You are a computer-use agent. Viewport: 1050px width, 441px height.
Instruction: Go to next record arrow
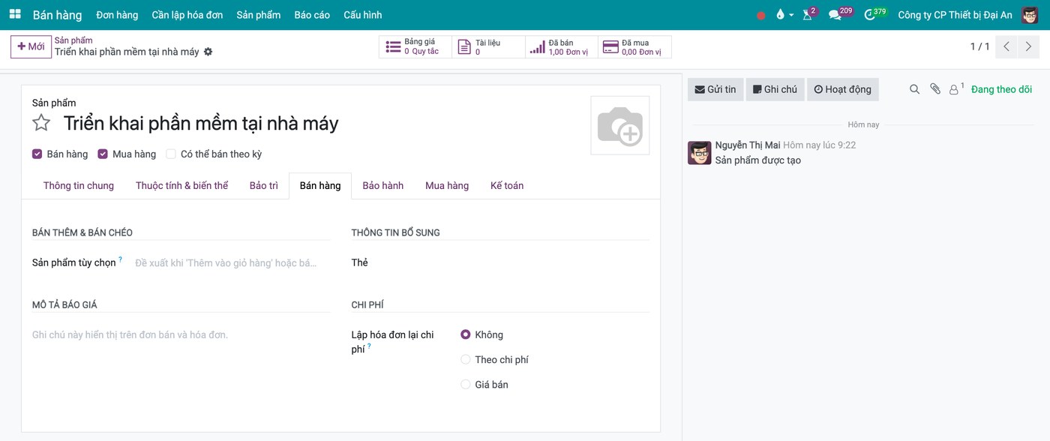[x=1027, y=46]
